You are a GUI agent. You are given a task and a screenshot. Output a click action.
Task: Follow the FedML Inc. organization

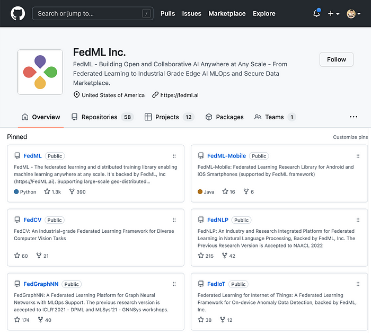coord(336,59)
